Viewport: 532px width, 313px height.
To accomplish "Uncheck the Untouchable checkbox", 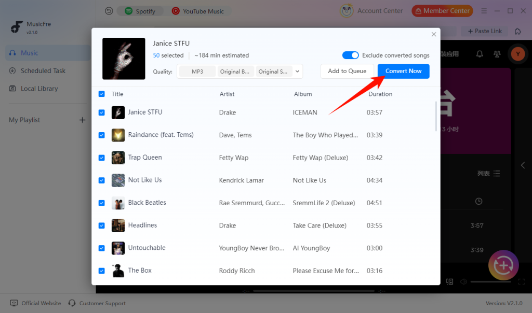I will tap(101, 248).
